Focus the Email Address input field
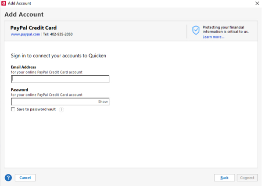 [x=60, y=79]
